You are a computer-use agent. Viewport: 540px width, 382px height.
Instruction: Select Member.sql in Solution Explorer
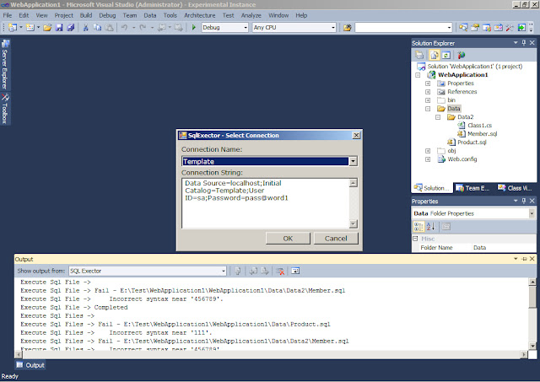(x=482, y=134)
